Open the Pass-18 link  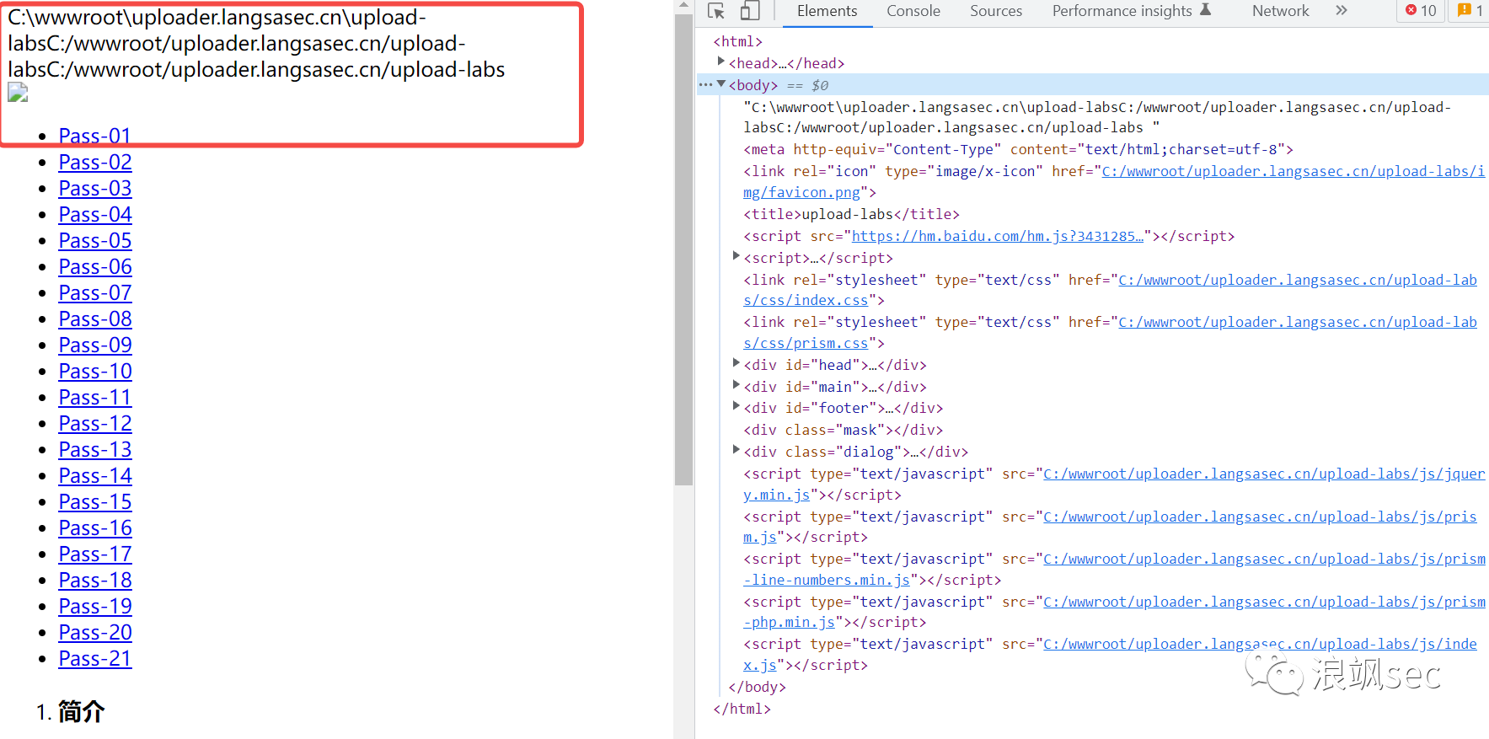pos(95,580)
